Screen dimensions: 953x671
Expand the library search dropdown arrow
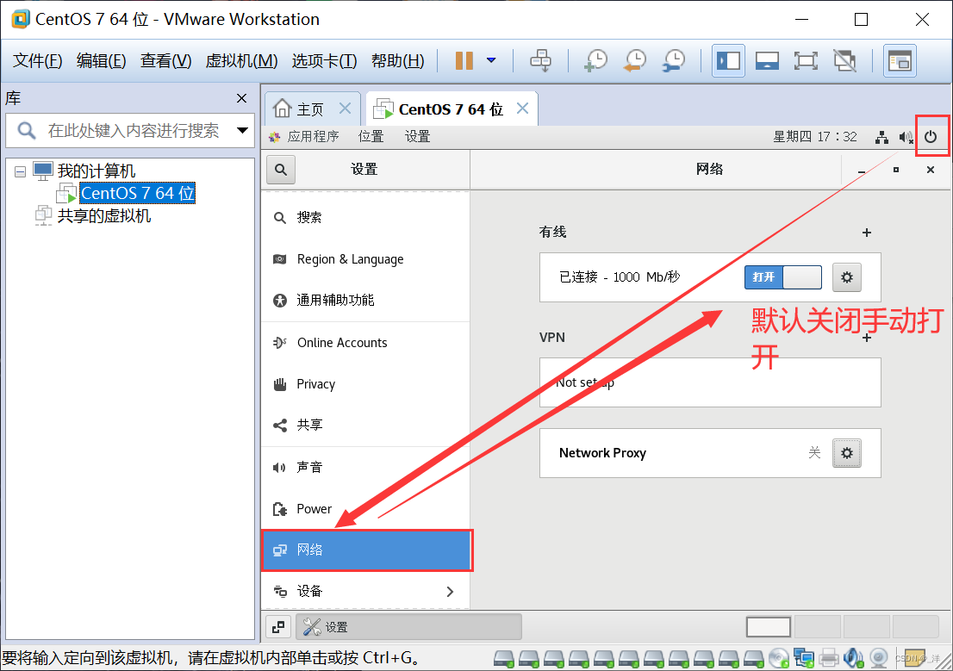(242, 130)
